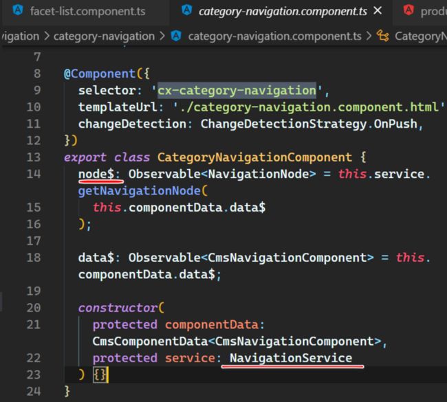The height and width of the screenshot is (402, 447).
Task: Click templateUrl property on line 10
Action: (118, 107)
